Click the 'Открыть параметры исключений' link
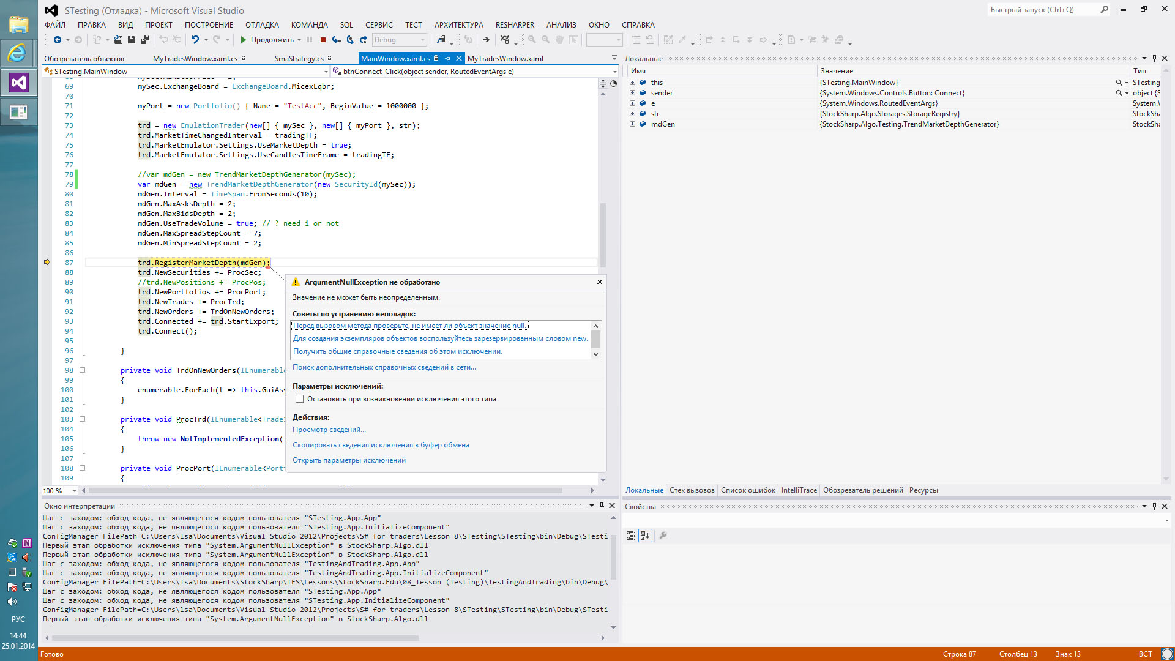The image size is (1175, 661). point(349,460)
